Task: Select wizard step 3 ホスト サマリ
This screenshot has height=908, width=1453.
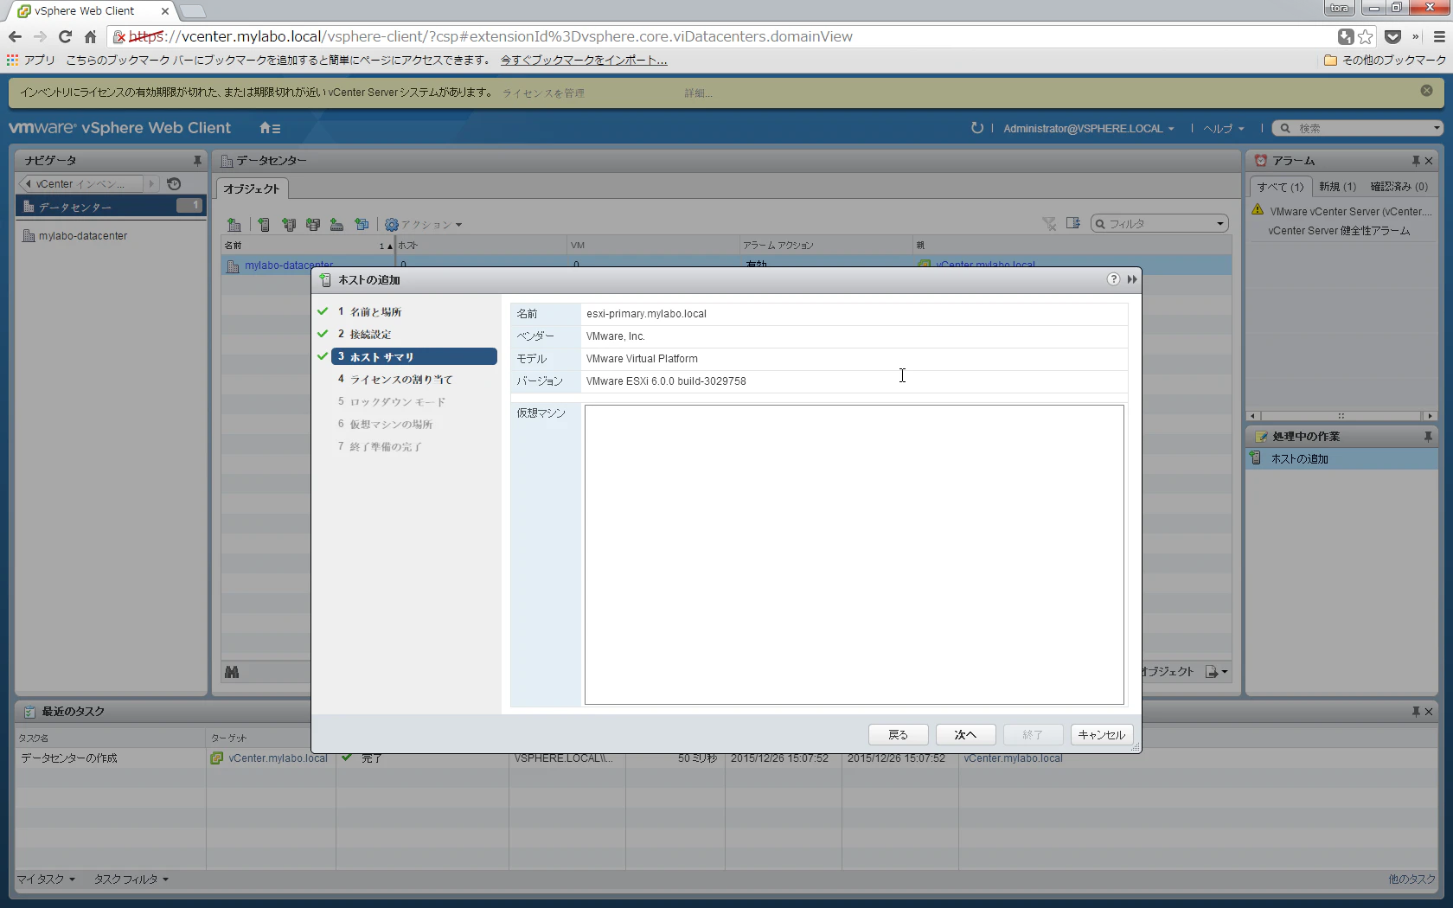Action: (414, 356)
